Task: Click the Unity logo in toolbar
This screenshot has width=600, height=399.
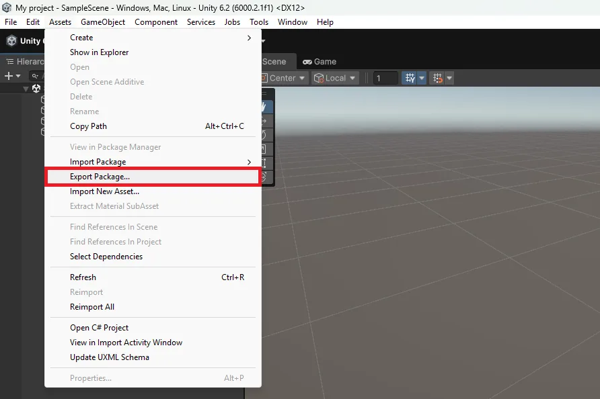Action: 11,41
